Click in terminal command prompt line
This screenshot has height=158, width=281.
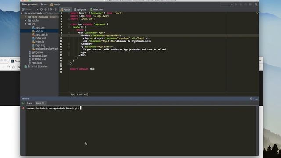click(54, 108)
